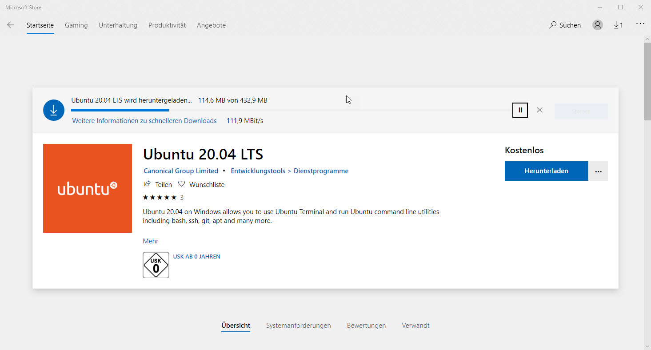The image size is (651, 350).
Task: Cancel the download with the X
Action: [539, 110]
